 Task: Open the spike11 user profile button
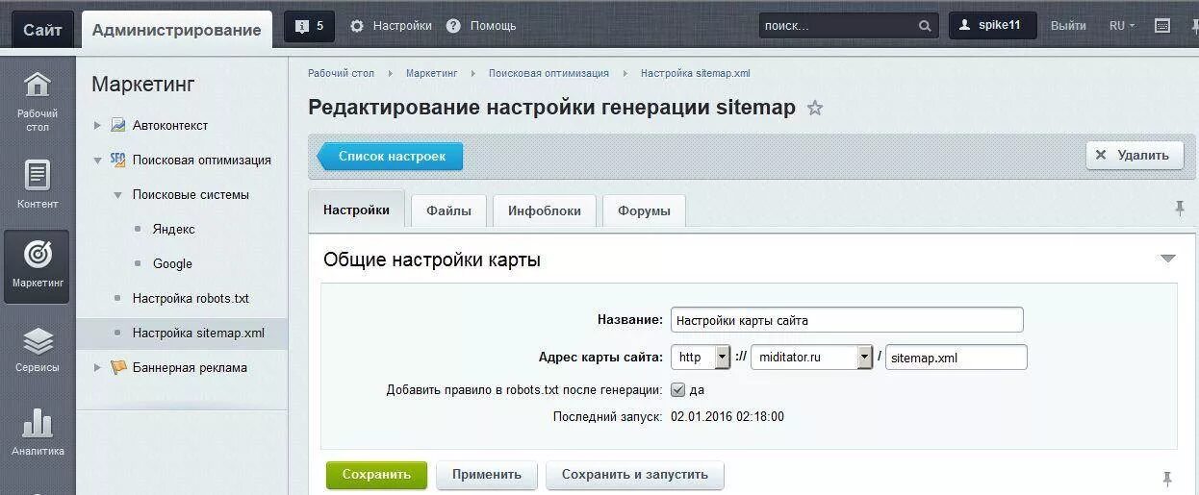click(992, 25)
